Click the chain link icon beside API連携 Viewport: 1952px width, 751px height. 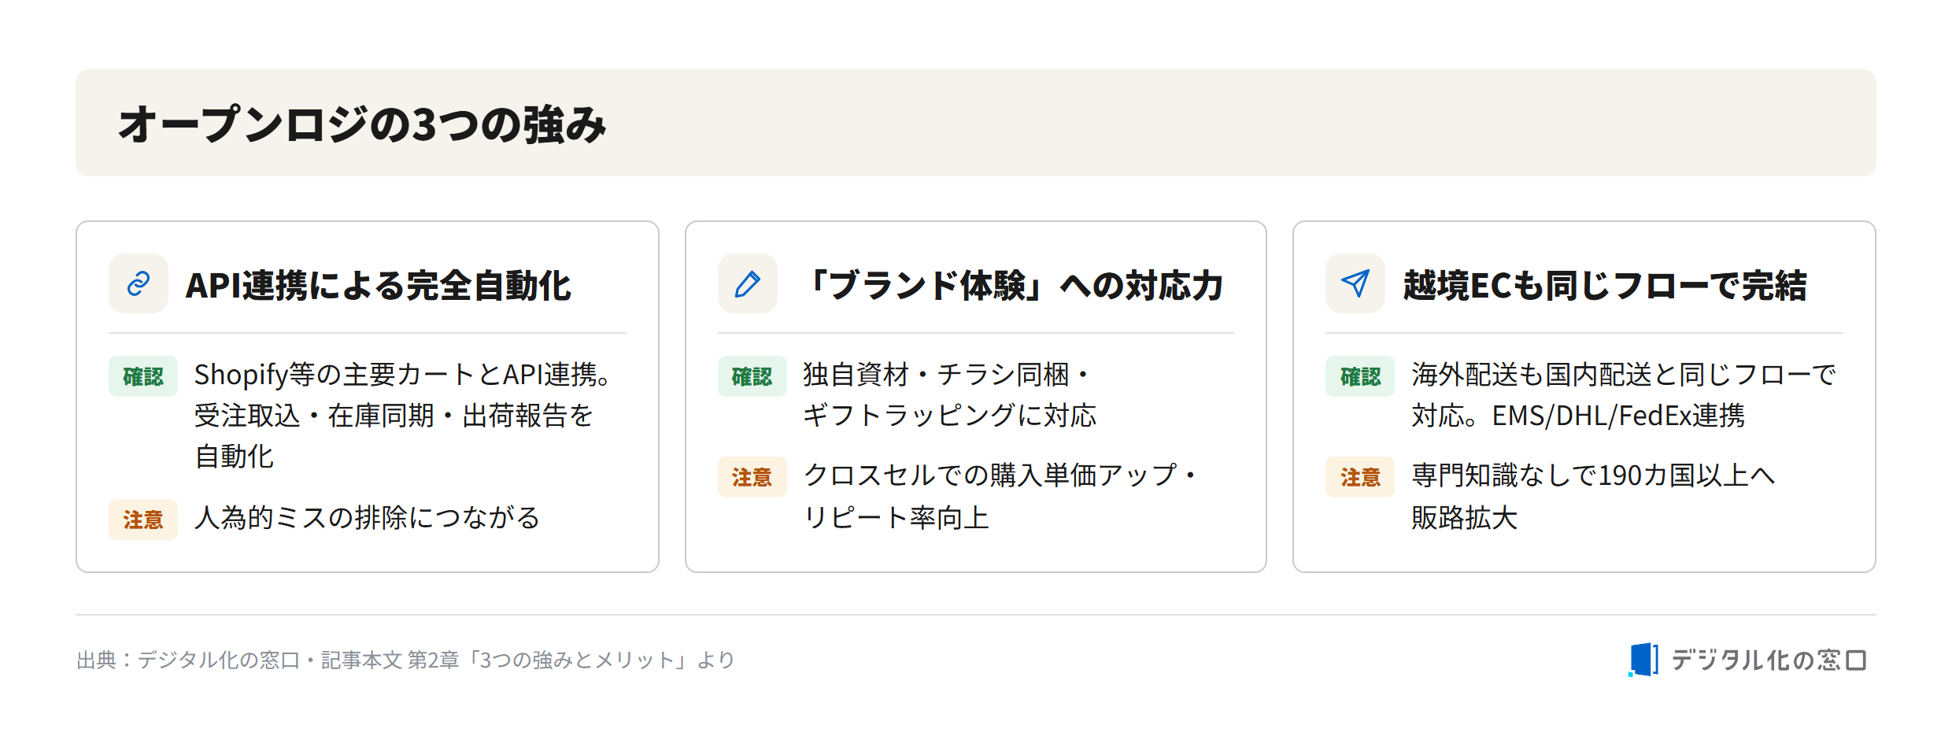(139, 283)
